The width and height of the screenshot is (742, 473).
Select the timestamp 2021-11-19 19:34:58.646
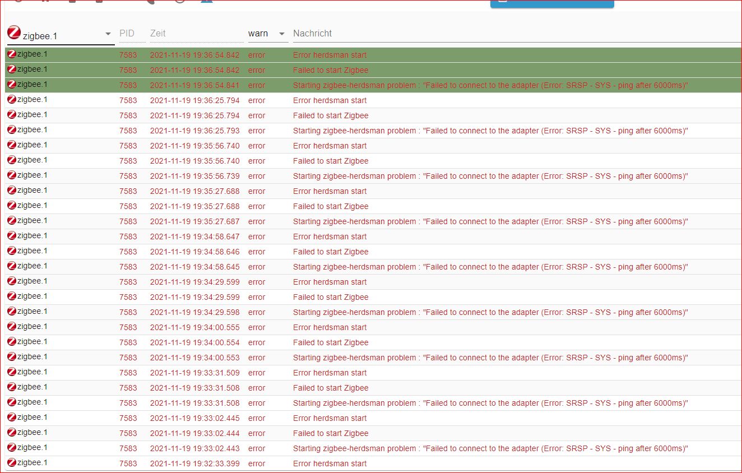coord(194,252)
